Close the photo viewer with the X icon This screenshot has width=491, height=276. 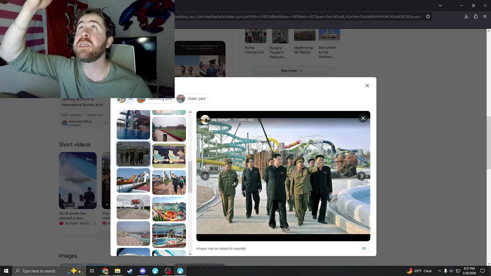(x=363, y=118)
